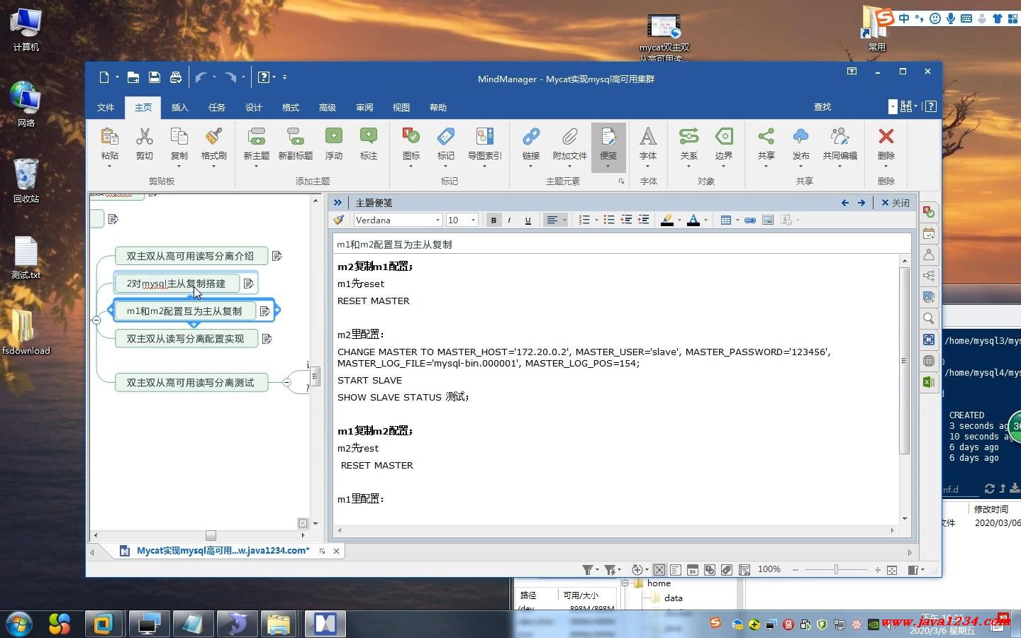1021x638 pixels.
Task: Click the Attach File (附加文件) paperclip
Action: (x=570, y=137)
